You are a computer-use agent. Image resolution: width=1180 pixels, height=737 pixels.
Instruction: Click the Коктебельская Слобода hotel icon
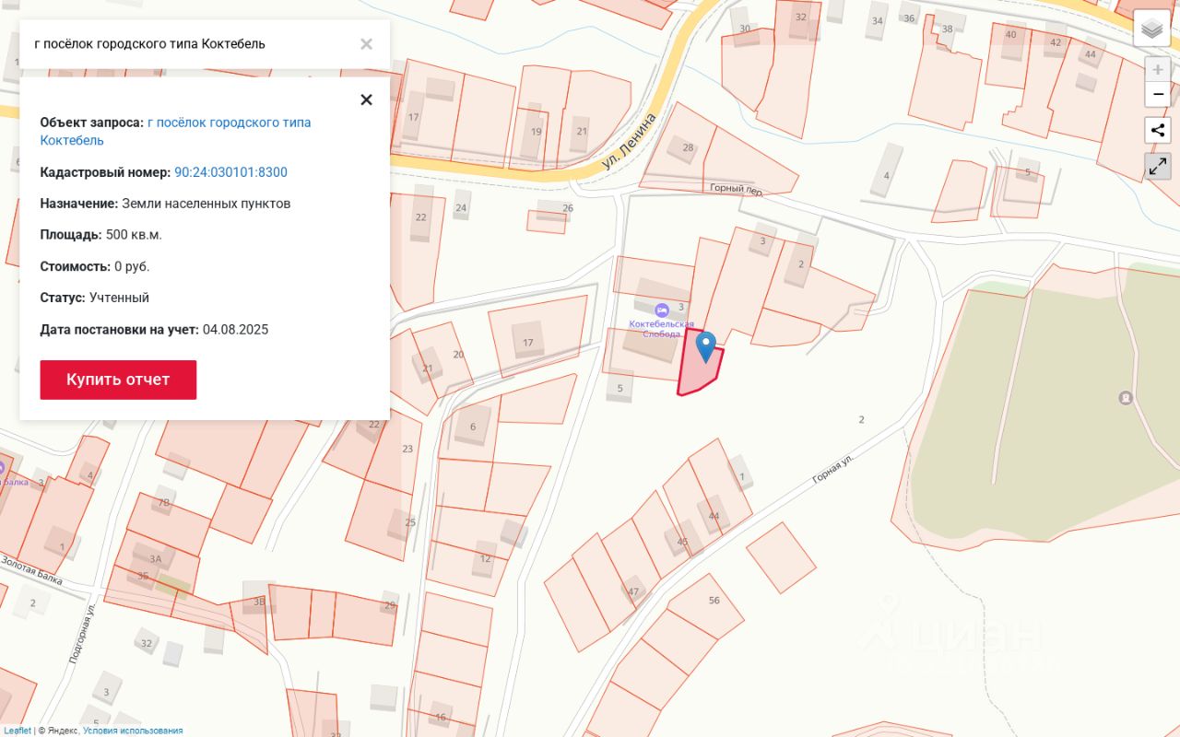point(661,310)
